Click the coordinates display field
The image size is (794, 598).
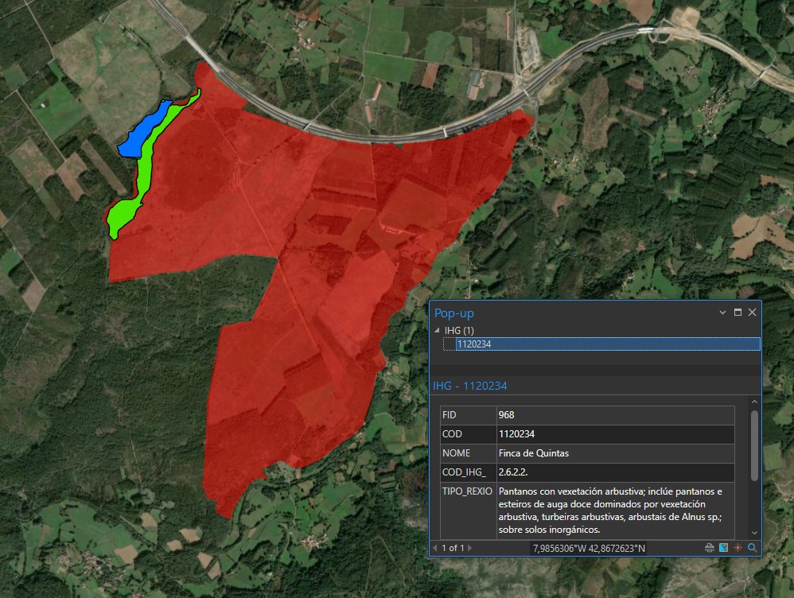[x=589, y=547]
